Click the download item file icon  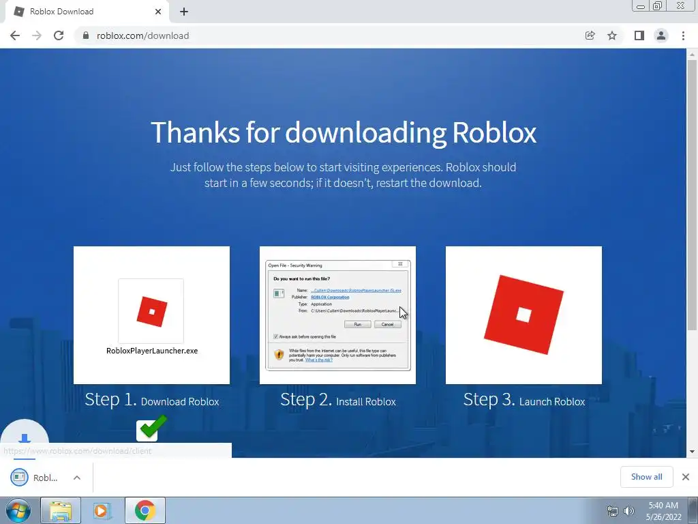coord(19,478)
